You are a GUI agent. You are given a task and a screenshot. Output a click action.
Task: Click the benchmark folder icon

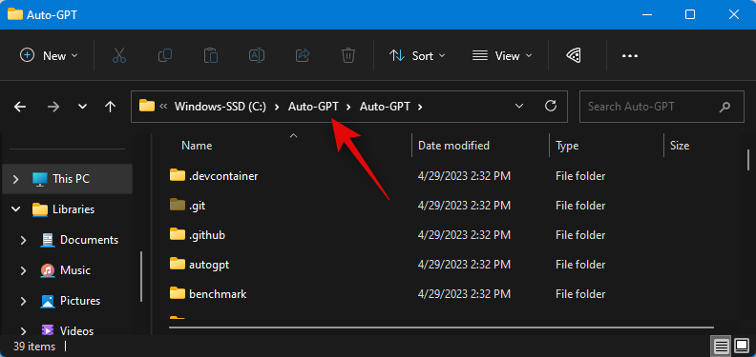(x=178, y=292)
